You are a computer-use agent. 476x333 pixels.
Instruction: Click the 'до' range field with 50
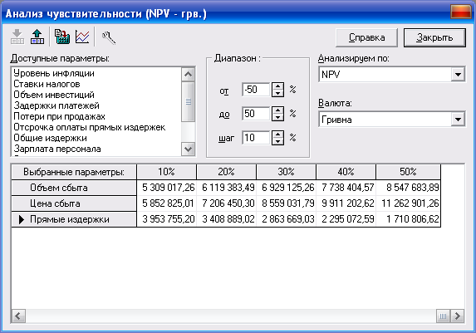(x=256, y=114)
